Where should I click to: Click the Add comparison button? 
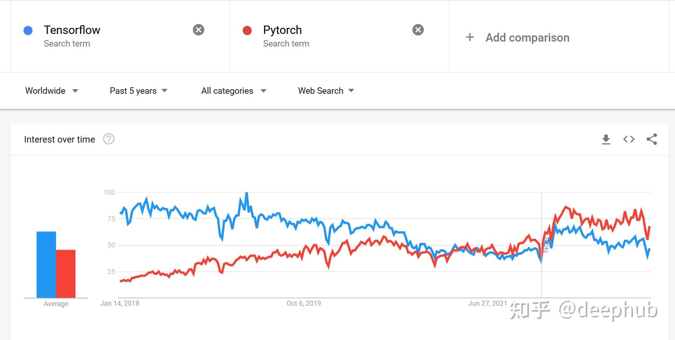click(527, 38)
